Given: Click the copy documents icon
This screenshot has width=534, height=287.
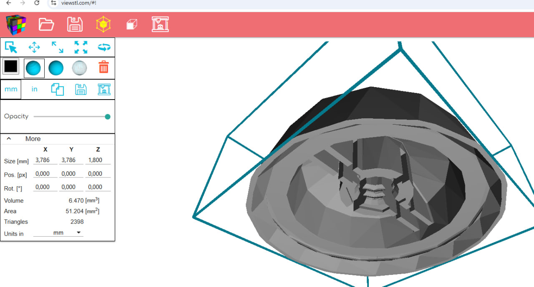Looking at the screenshot, I should pyautogui.click(x=58, y=89).
